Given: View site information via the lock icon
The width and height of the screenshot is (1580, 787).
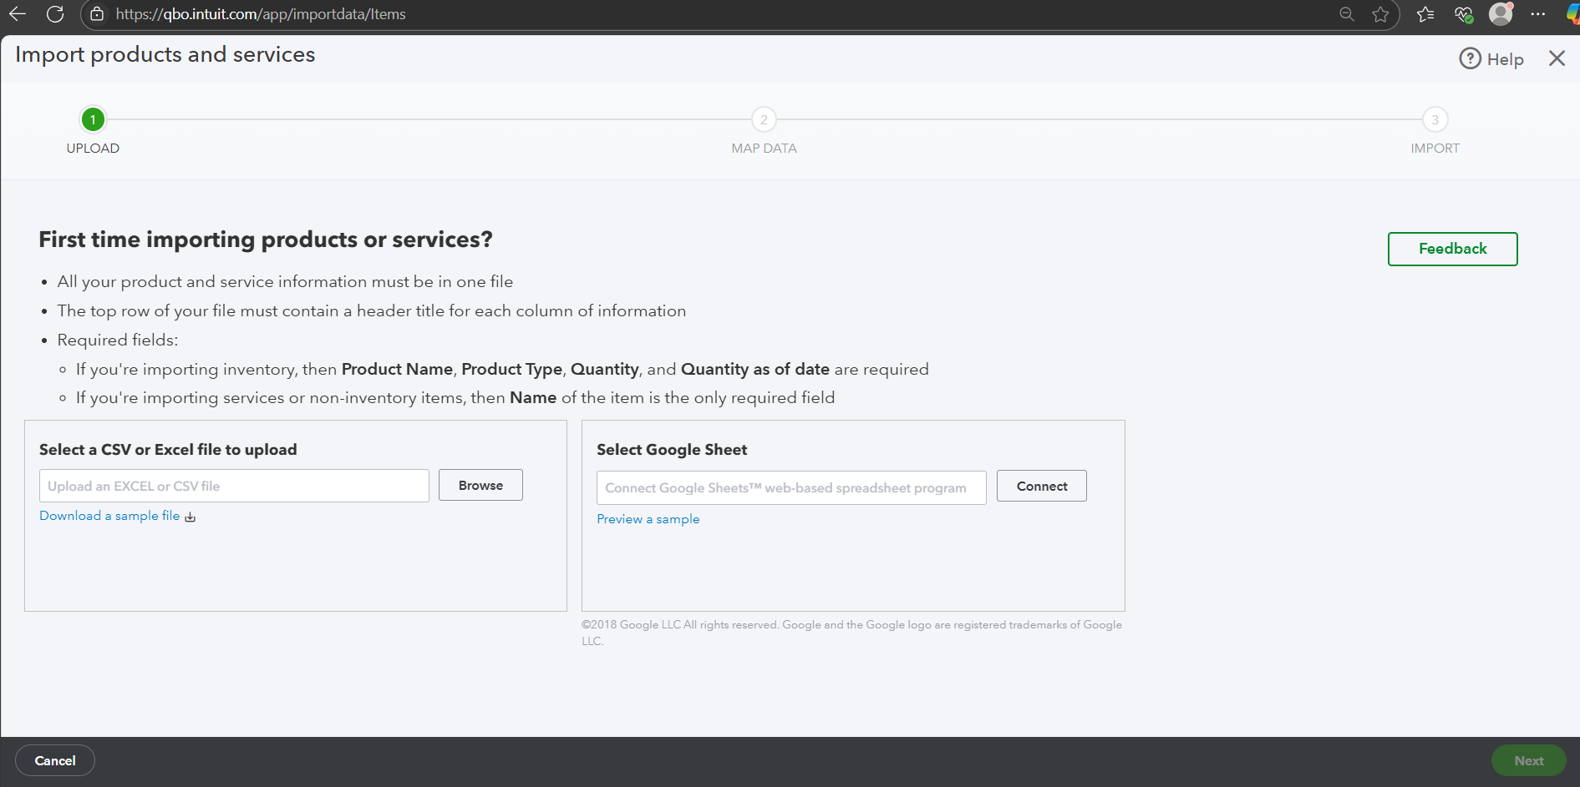Looking at the screenshot, I should 97,14.
